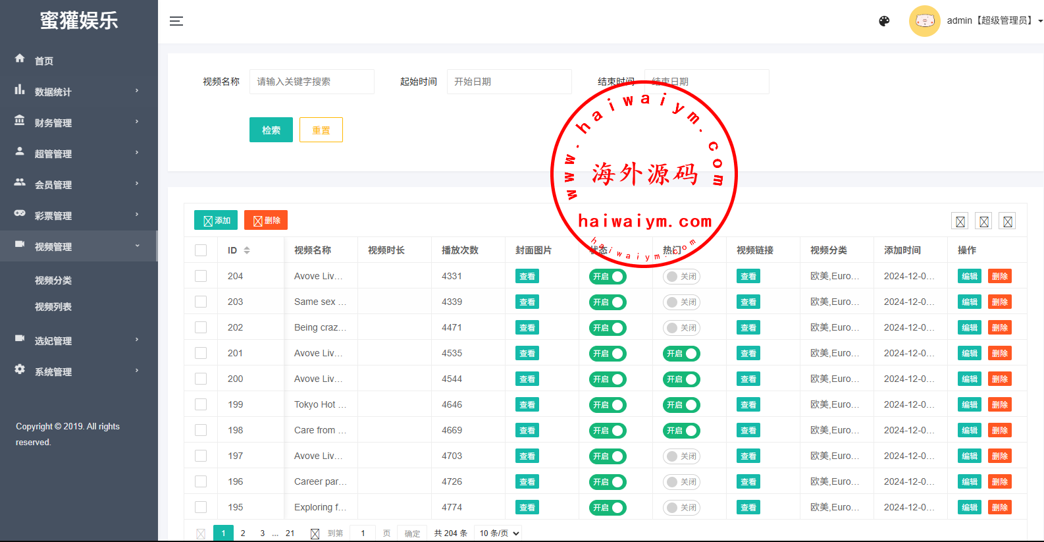This screenshot has width=1044, height=542.
Task: Tick the select-all checkbox in the table header
Action: pyautogui.click(x=201, y=250)
